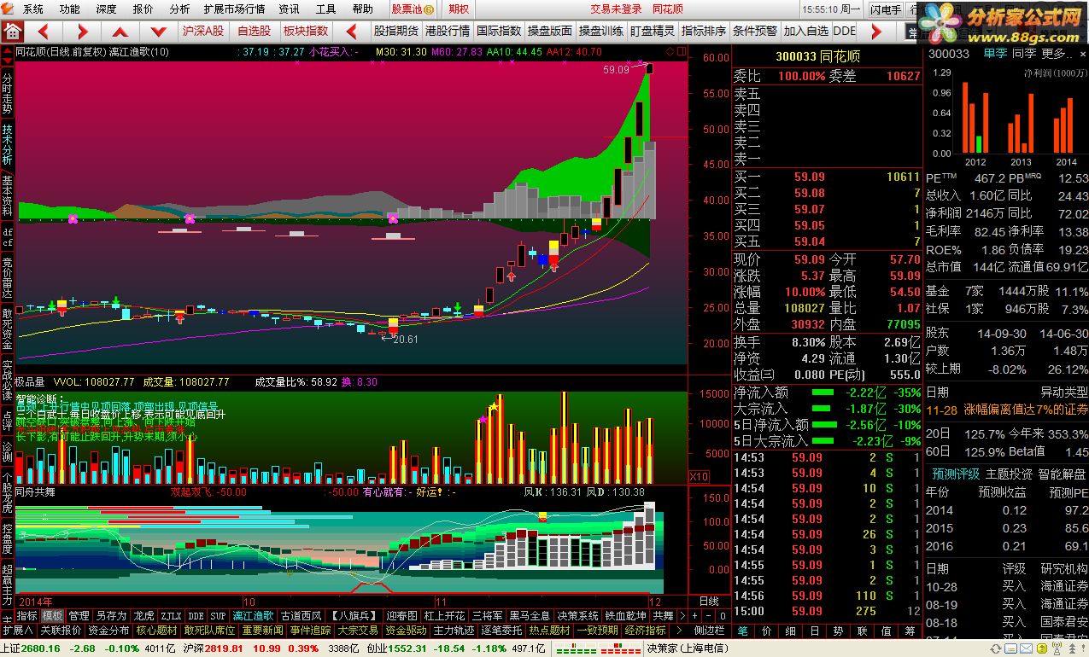This screenshot has width=1089, height=657.
Task: Click the 闪电手 button
Action: (885, 9)
